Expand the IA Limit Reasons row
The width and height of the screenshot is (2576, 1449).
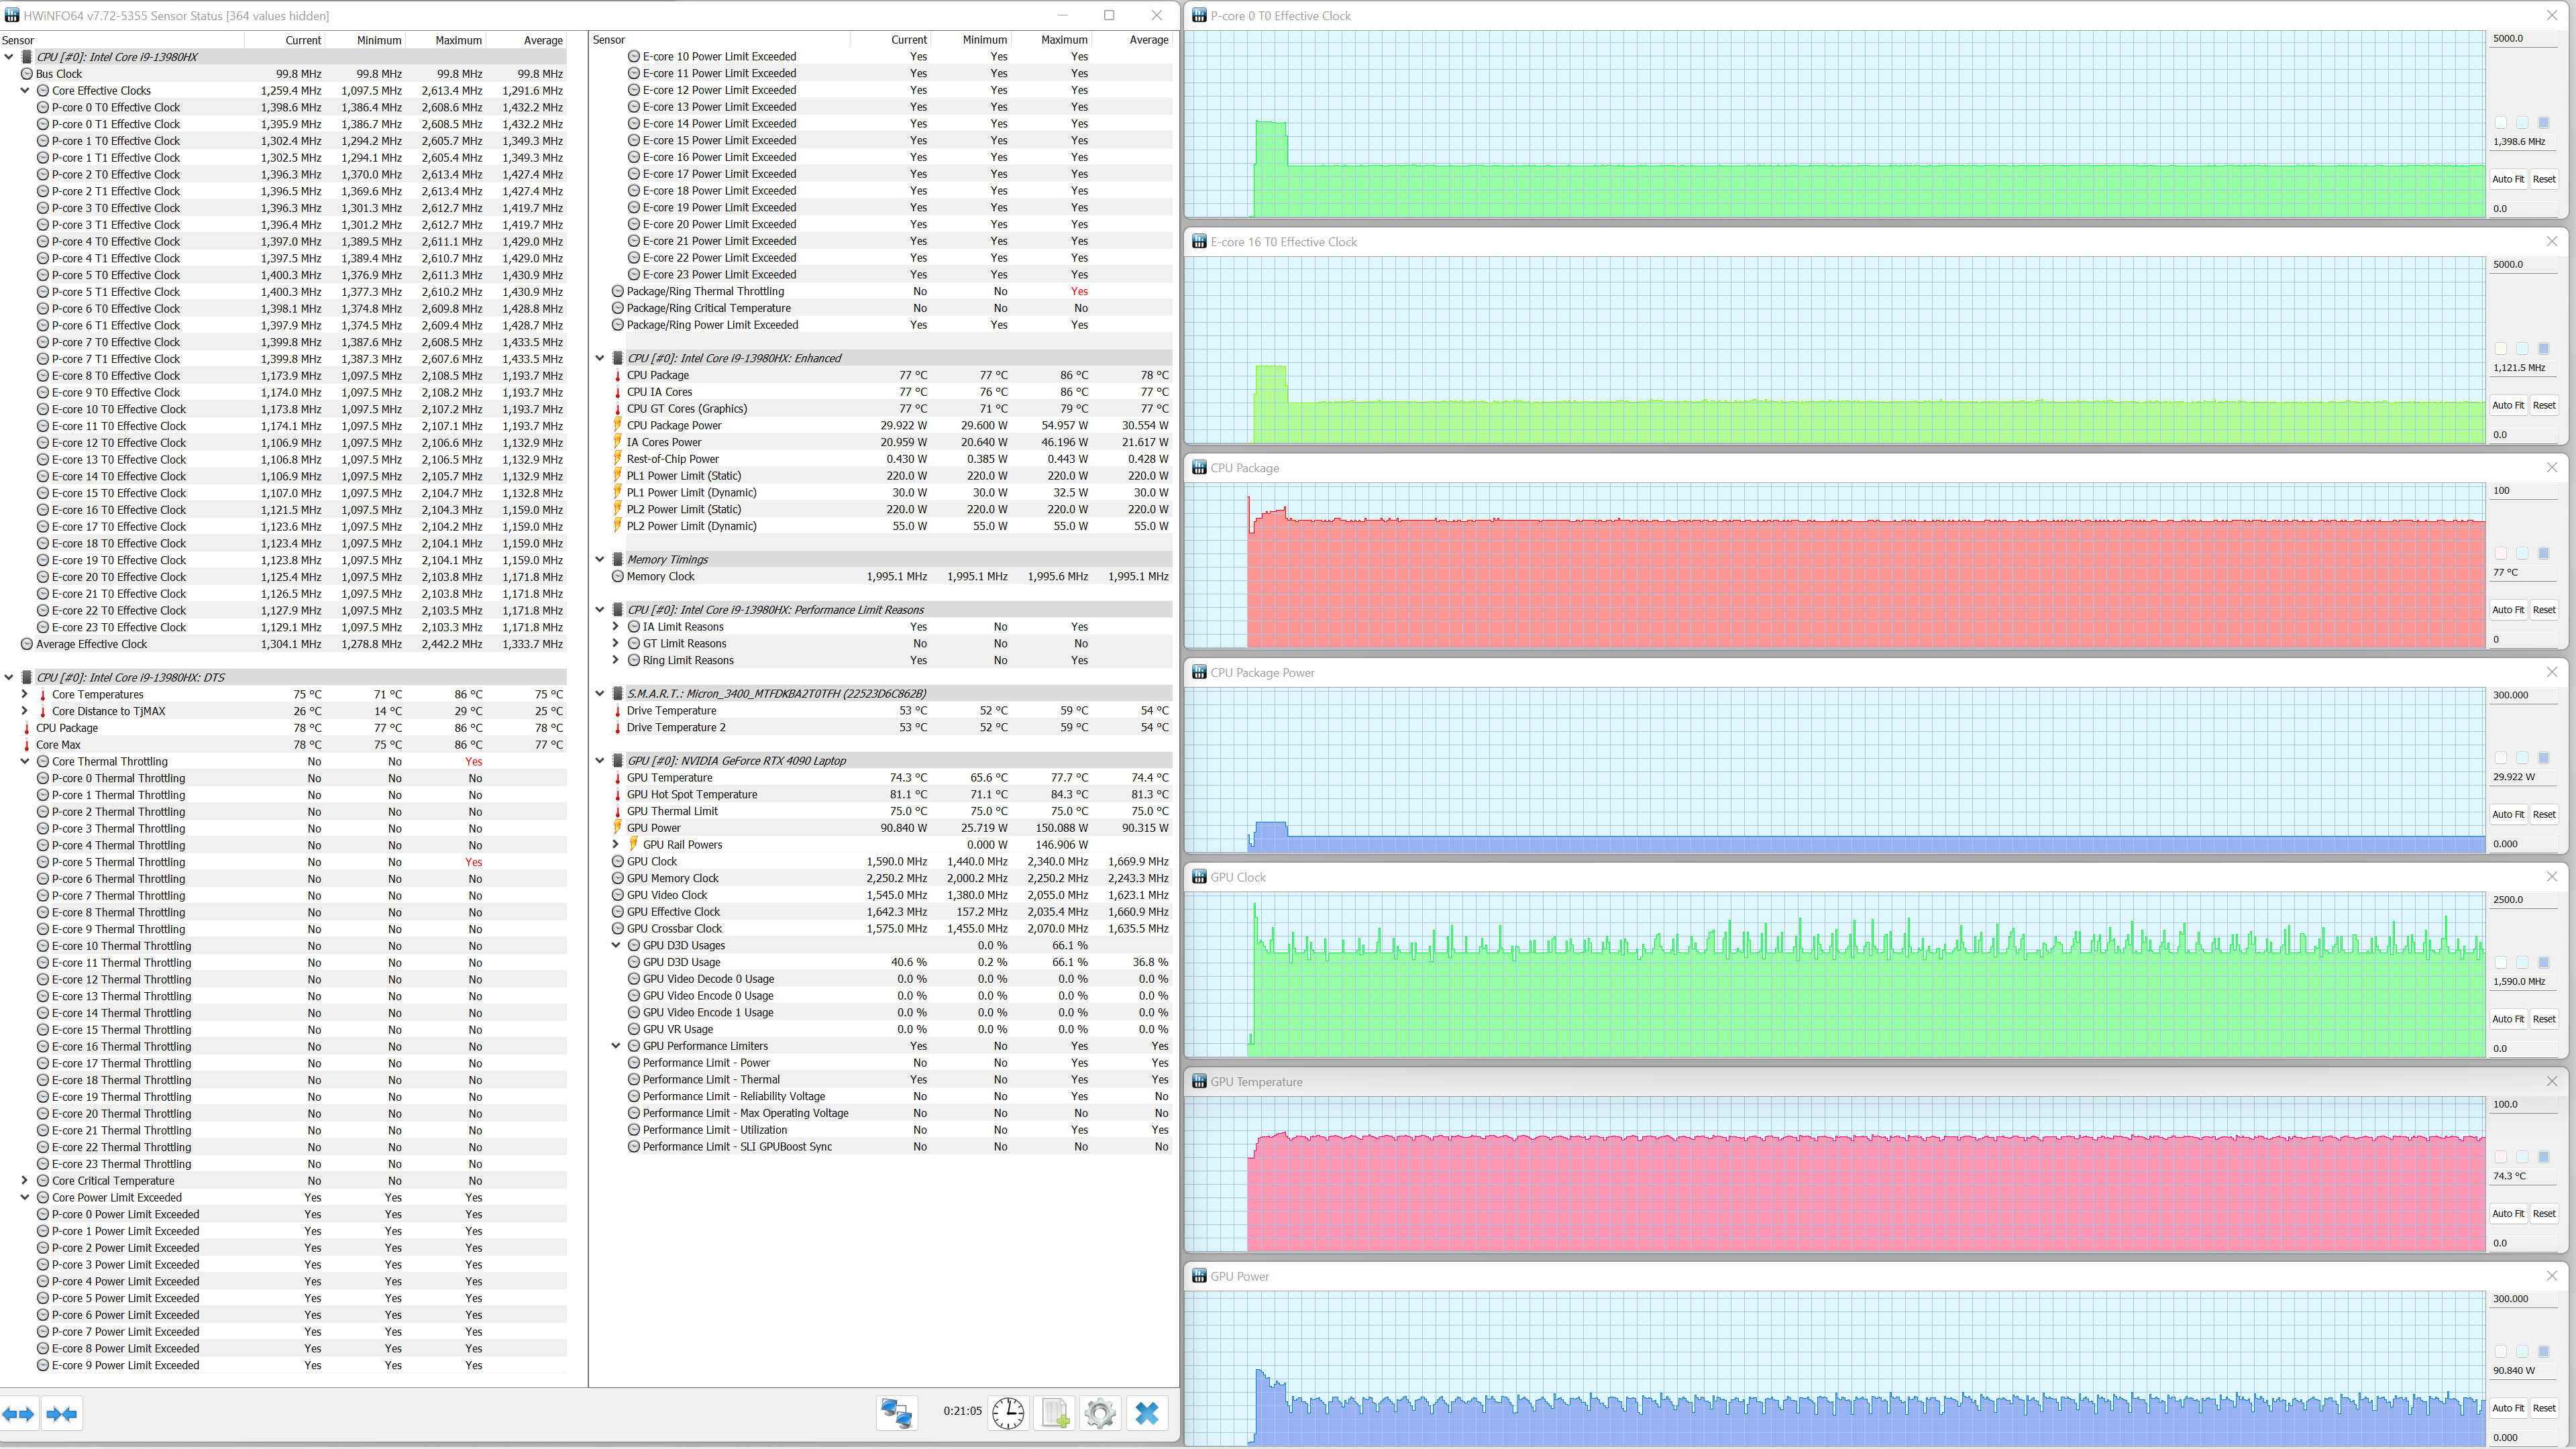[x=616, y=627]
